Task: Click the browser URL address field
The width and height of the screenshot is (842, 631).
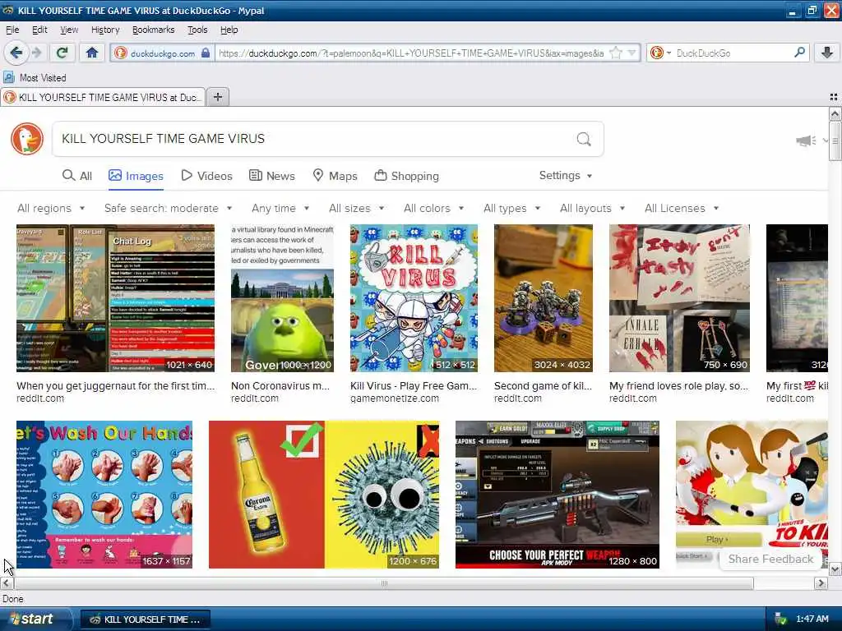Action: [411, 53]
